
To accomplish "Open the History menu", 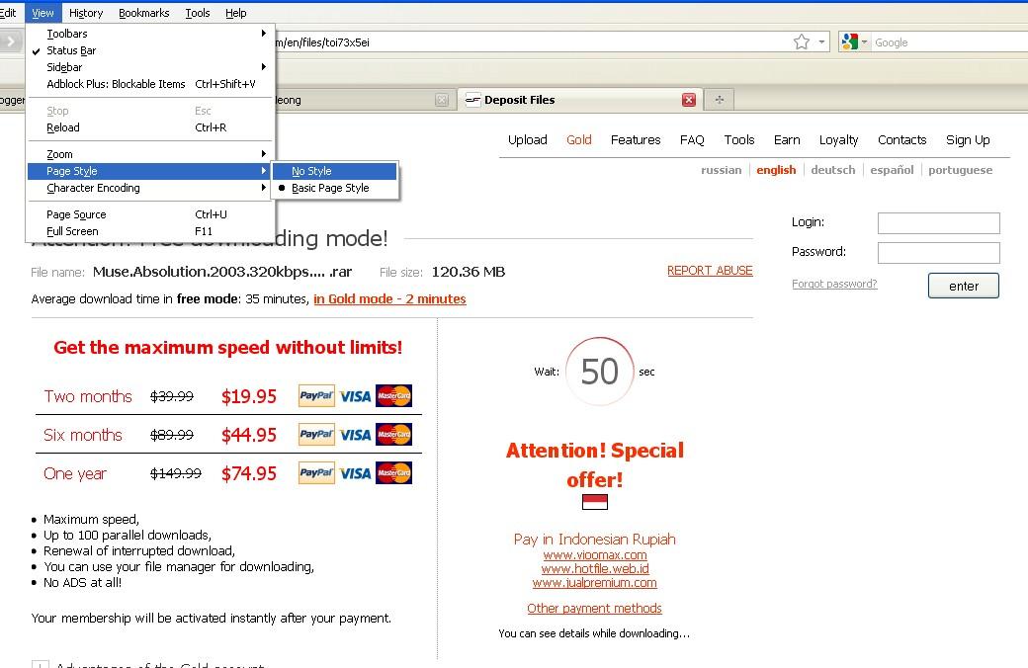I will (x=86, y=13).
